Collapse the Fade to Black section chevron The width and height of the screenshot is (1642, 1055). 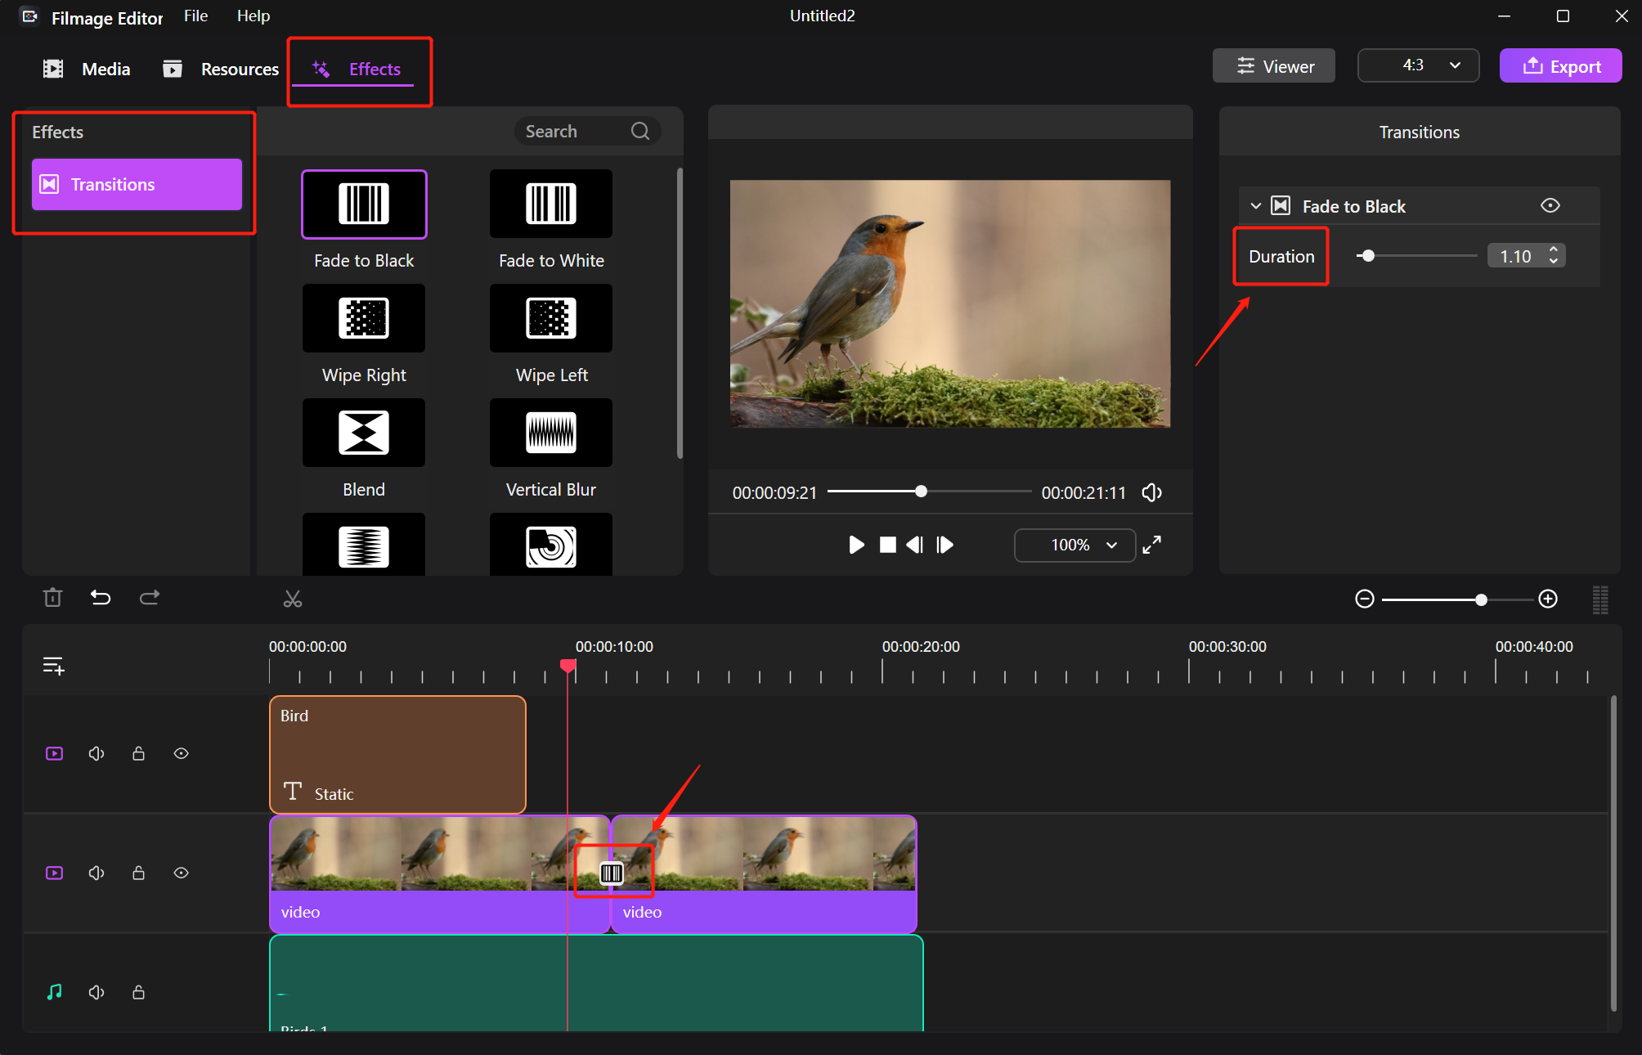[1256, 206]
